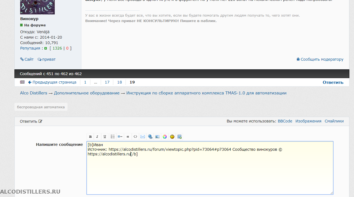Click Ответить link beside pagination
Screen dimensions: 354x197
click(333, 82)
